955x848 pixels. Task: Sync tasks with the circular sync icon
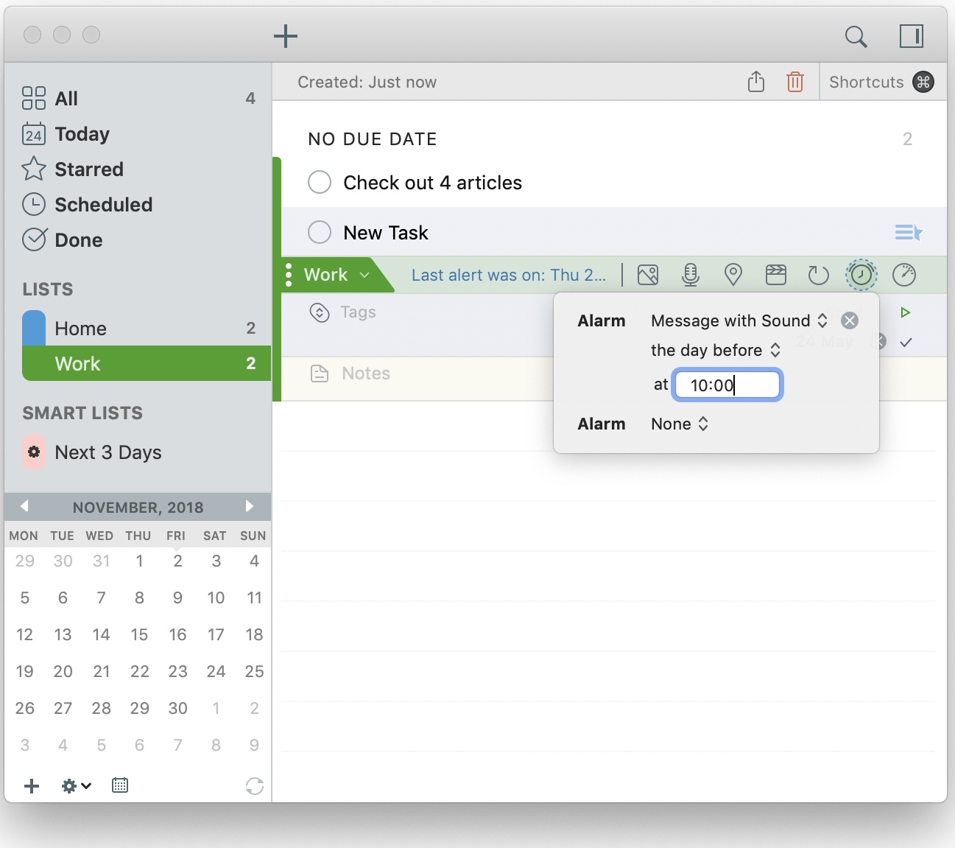click(x=255, y=786)
